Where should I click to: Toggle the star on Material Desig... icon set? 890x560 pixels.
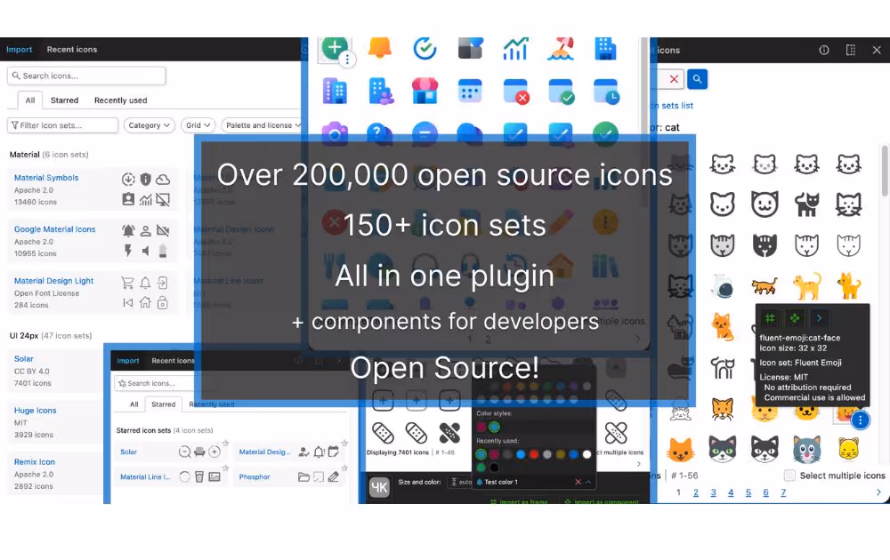344,444
